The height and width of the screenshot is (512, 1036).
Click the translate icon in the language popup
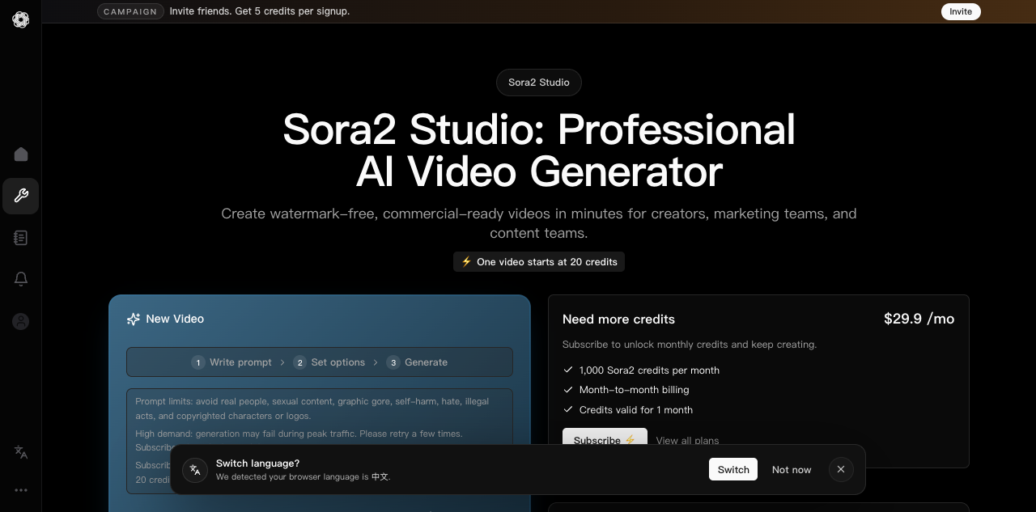coord(195,470)
